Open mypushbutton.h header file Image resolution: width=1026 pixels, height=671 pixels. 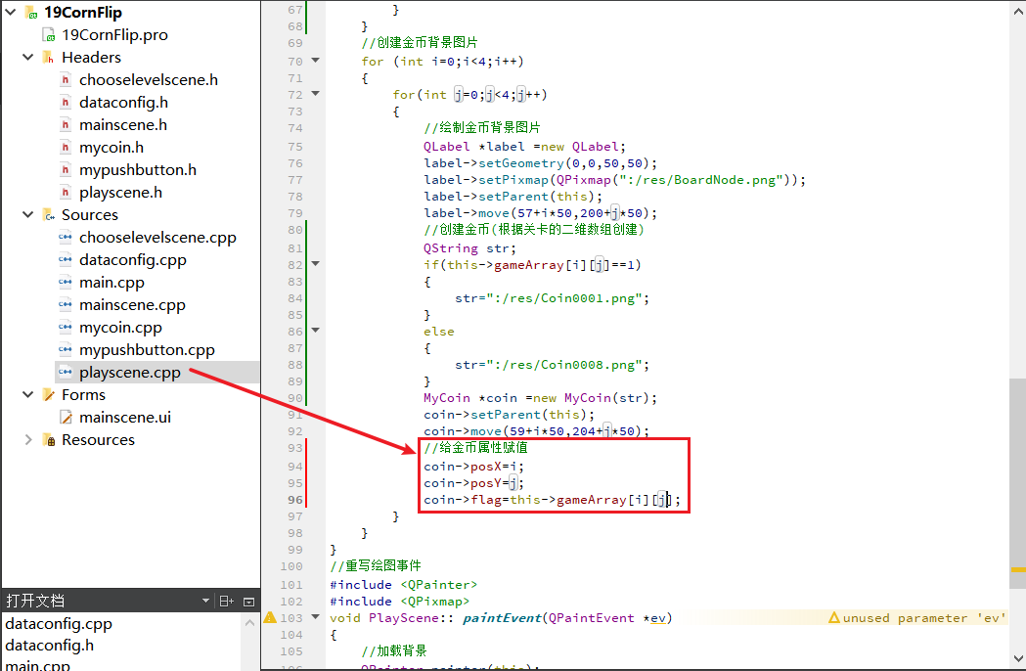(x=137, y=169)
